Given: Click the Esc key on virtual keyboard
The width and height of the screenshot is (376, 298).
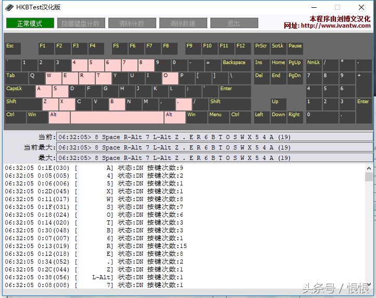Looking at the screenshot, I should pyautogui.click(x=13, y=48).
